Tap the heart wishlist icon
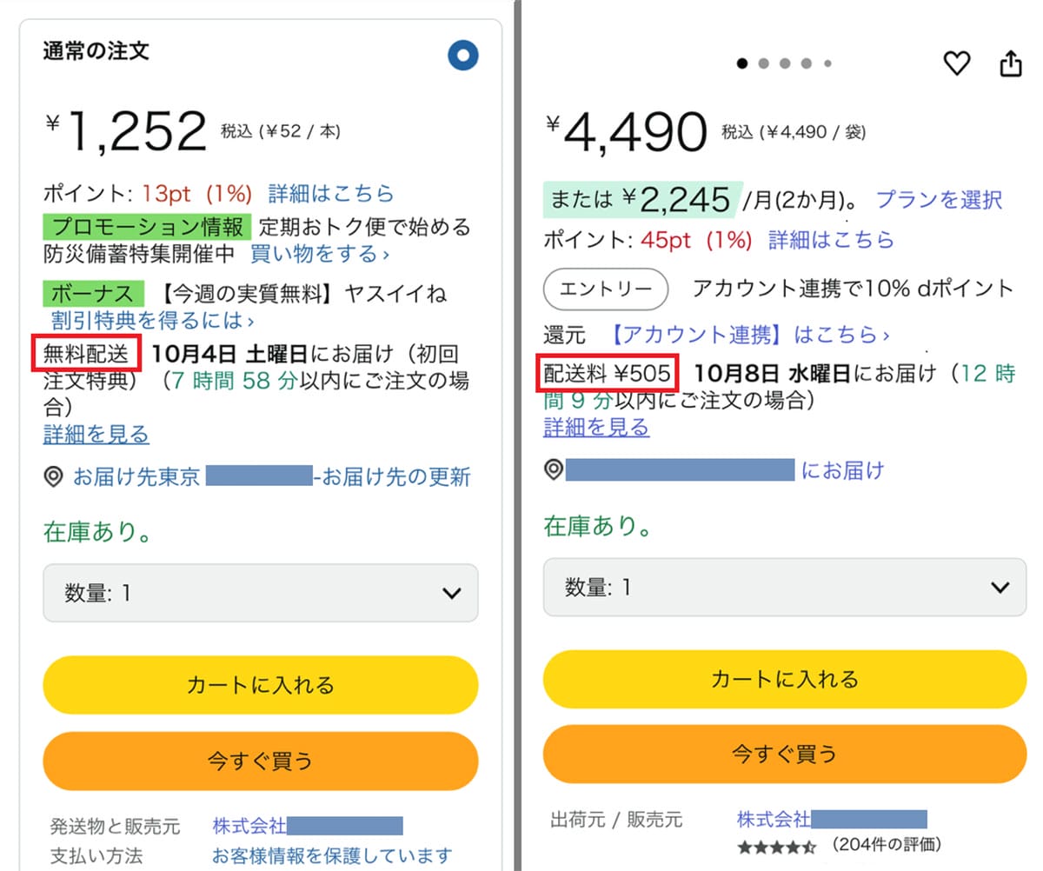This screenshot has height=871, width=1043. pyautogui.click(x=956, y=63)
